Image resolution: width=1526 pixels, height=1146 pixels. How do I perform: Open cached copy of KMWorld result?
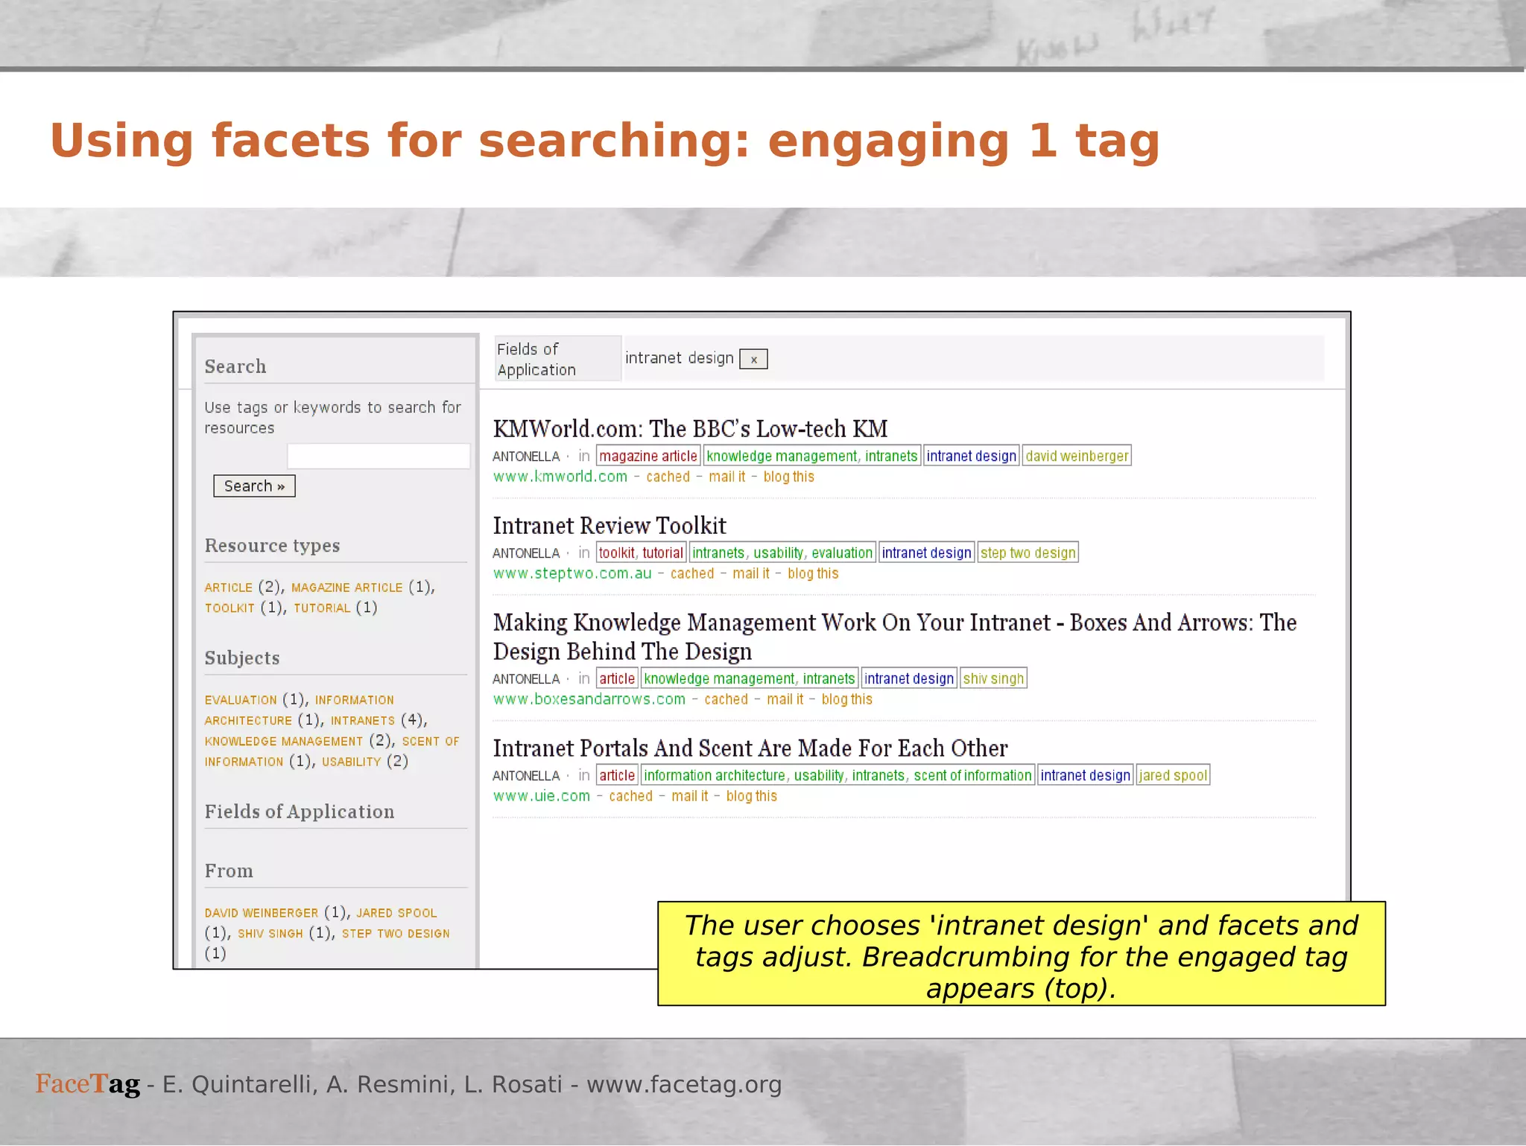click(668, 477)
